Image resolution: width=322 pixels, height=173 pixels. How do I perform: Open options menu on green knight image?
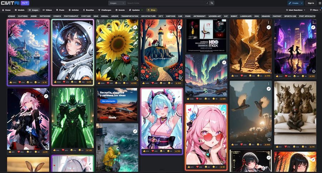(91, 91)
